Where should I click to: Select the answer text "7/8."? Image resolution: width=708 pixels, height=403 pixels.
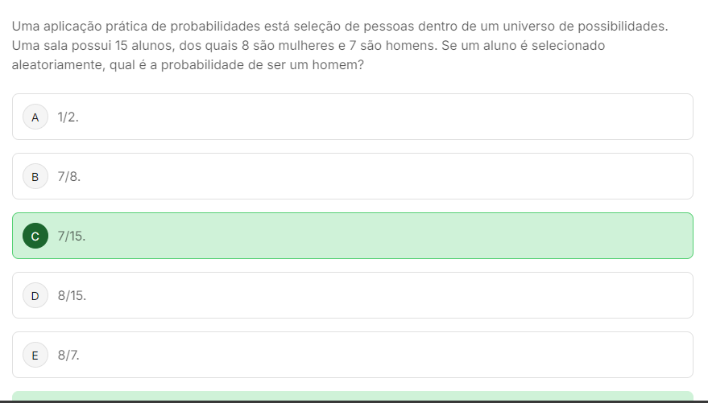point(69,176)
